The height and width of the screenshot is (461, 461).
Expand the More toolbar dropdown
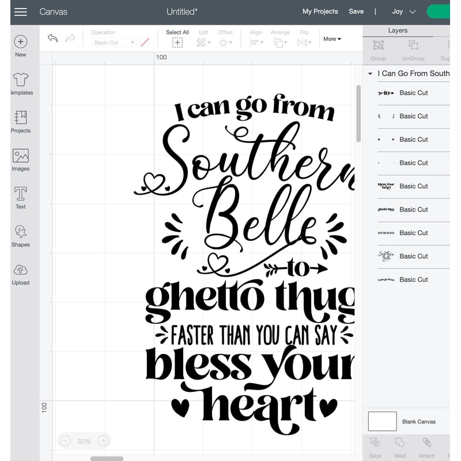[331, 39]
